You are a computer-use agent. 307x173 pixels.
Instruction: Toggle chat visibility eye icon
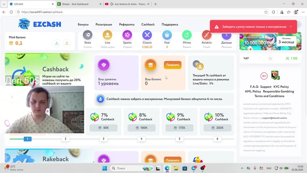click(x=270, y=58)
